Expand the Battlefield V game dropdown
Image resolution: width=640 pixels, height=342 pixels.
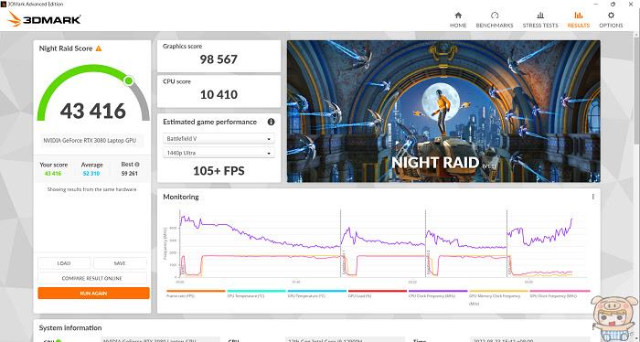(219, 139)
